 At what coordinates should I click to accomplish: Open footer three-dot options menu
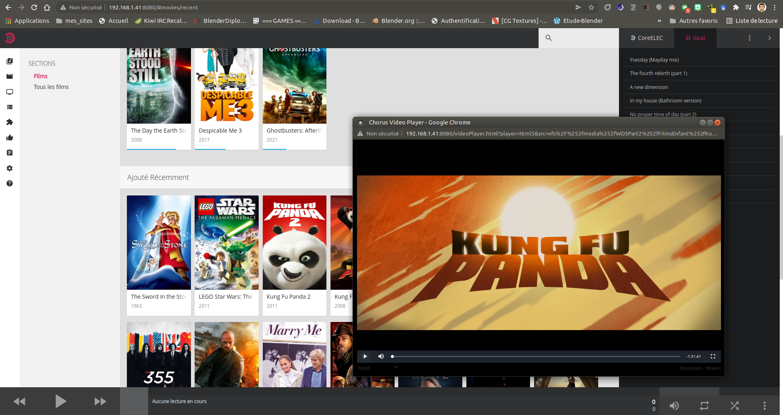(x=764, y=406)
